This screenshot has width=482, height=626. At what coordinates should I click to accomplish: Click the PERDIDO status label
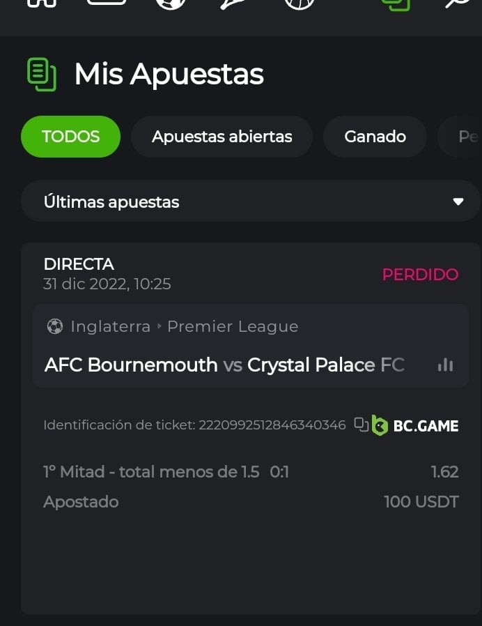click(420, 274)
